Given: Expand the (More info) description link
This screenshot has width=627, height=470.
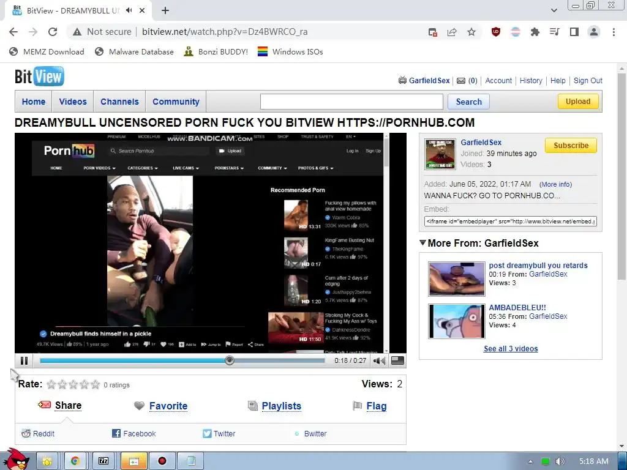Looking at the screenshot, I should [555, 184].
